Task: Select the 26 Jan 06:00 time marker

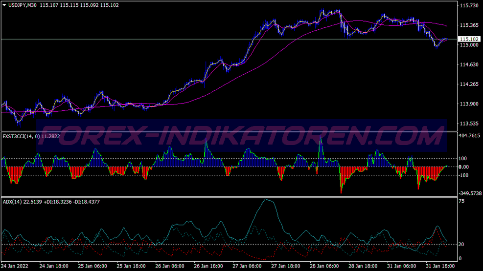Action: [x=170, y=267]
